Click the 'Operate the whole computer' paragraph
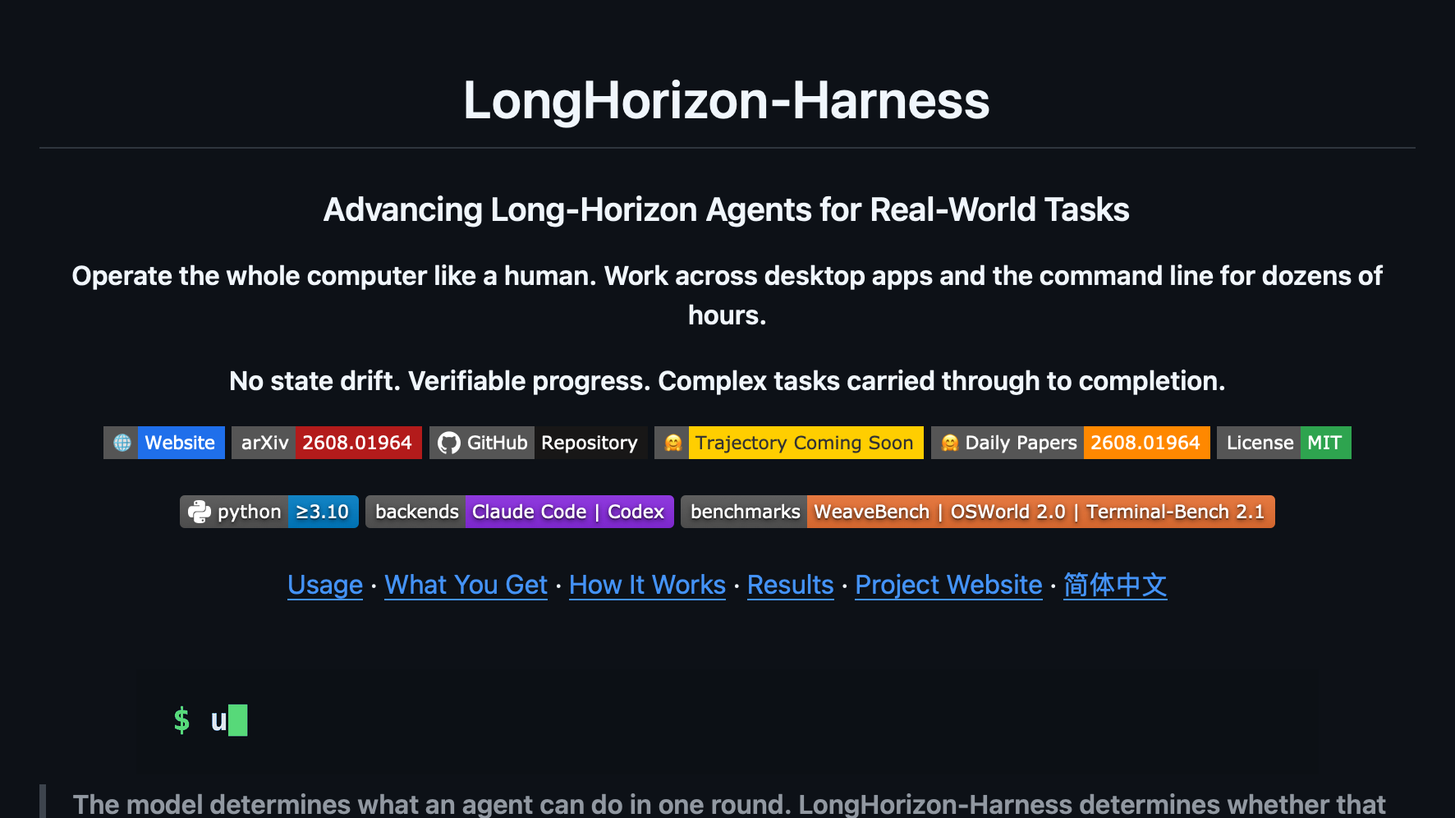Screen dimensions: 1455x818 point(727,296)
